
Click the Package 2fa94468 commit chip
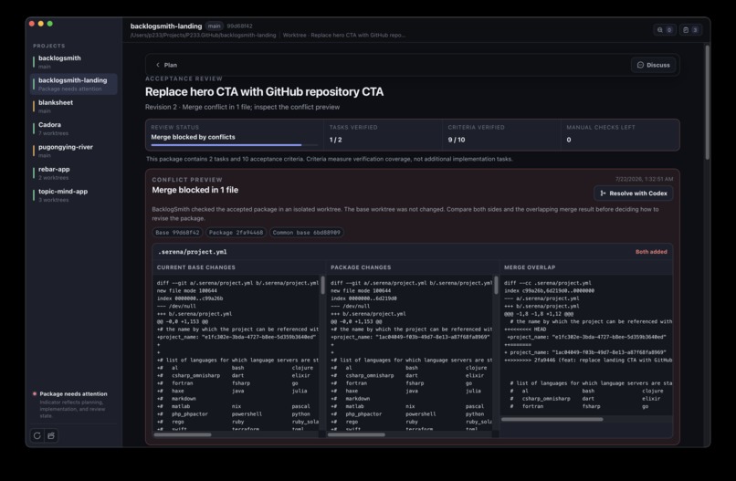pos(237,233)
